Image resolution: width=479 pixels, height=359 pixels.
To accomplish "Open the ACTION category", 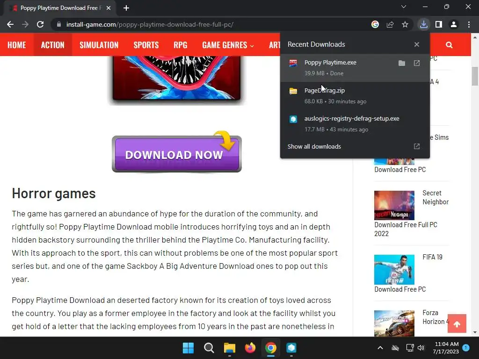I will coord(52,45).
